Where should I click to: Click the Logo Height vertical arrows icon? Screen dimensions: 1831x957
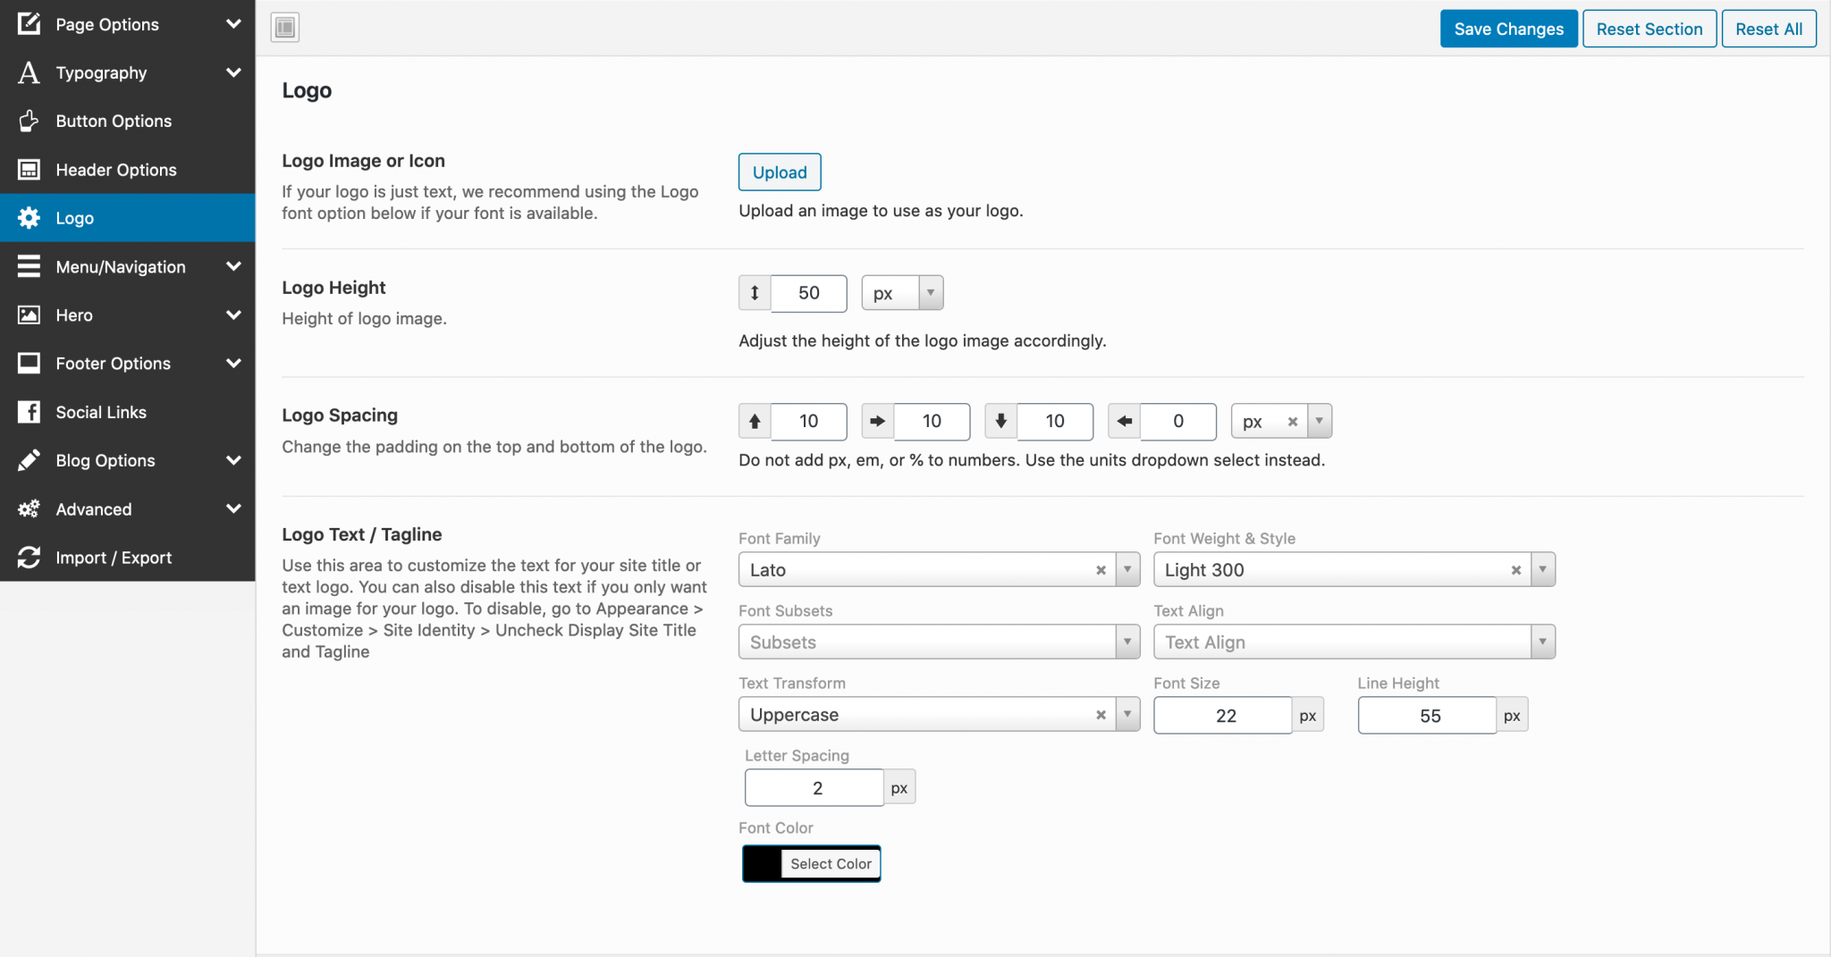pyautogui.click(x=755, y=293)
